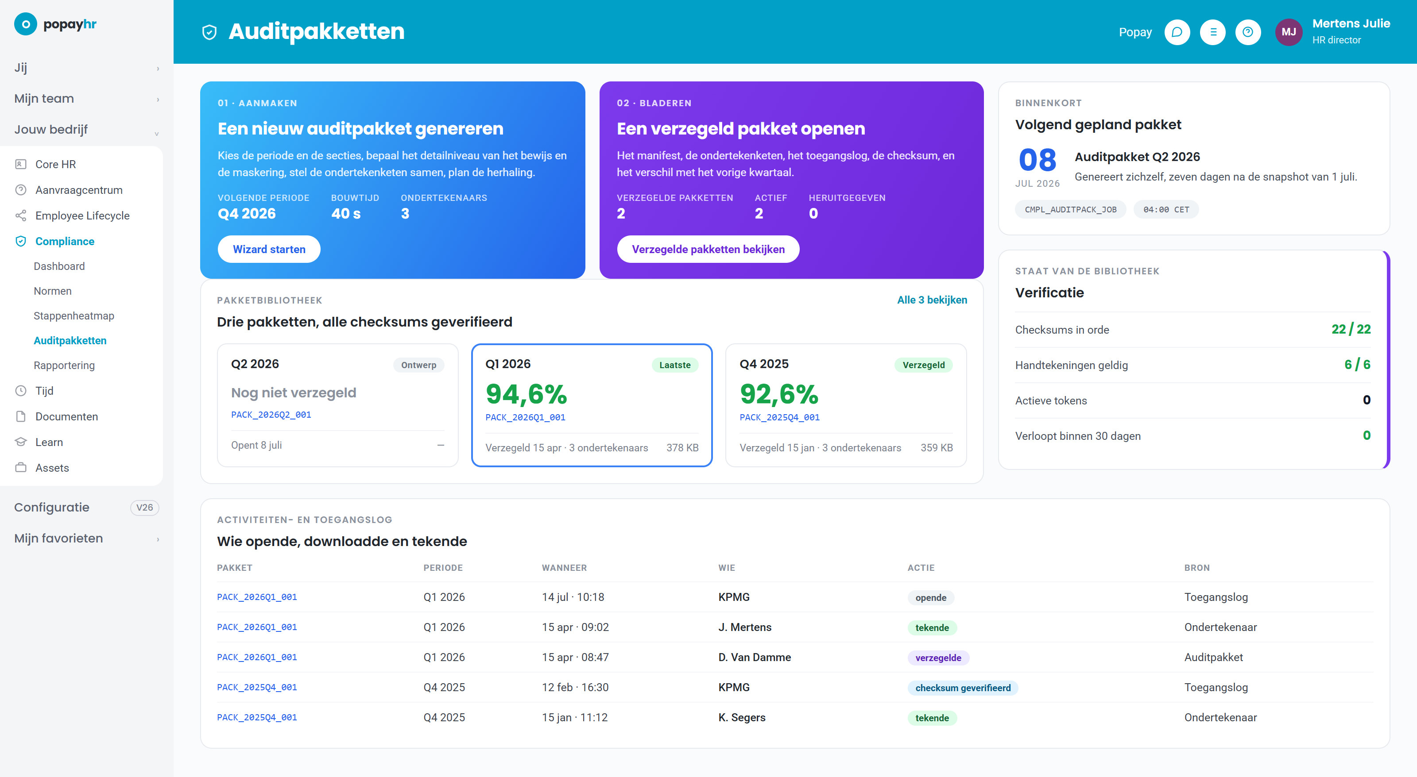Viewport: 1417px width, 777px height.
Task: Click the Documenten file icon
Action: point(21,416)
